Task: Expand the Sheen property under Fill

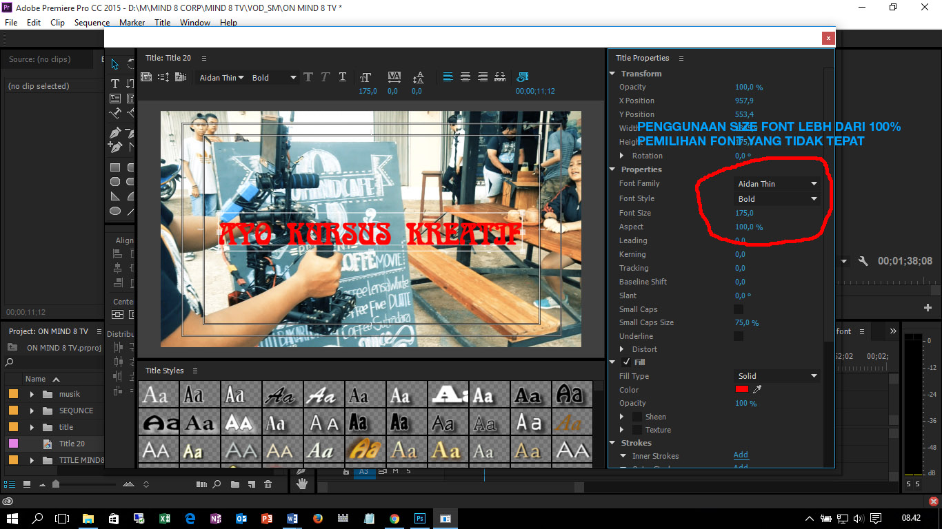Action: point(621,416)
